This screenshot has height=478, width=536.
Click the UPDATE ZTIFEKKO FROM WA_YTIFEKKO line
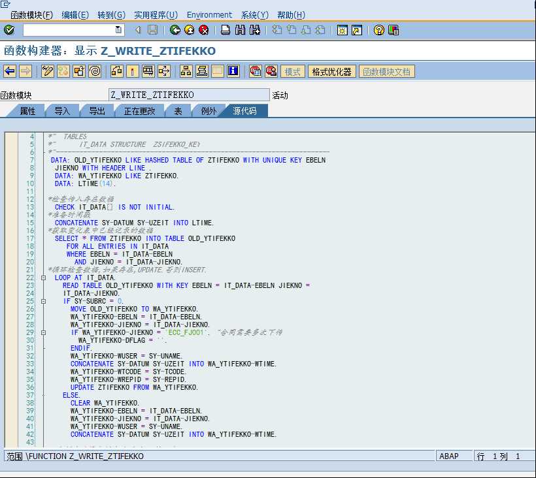point(135,387)
